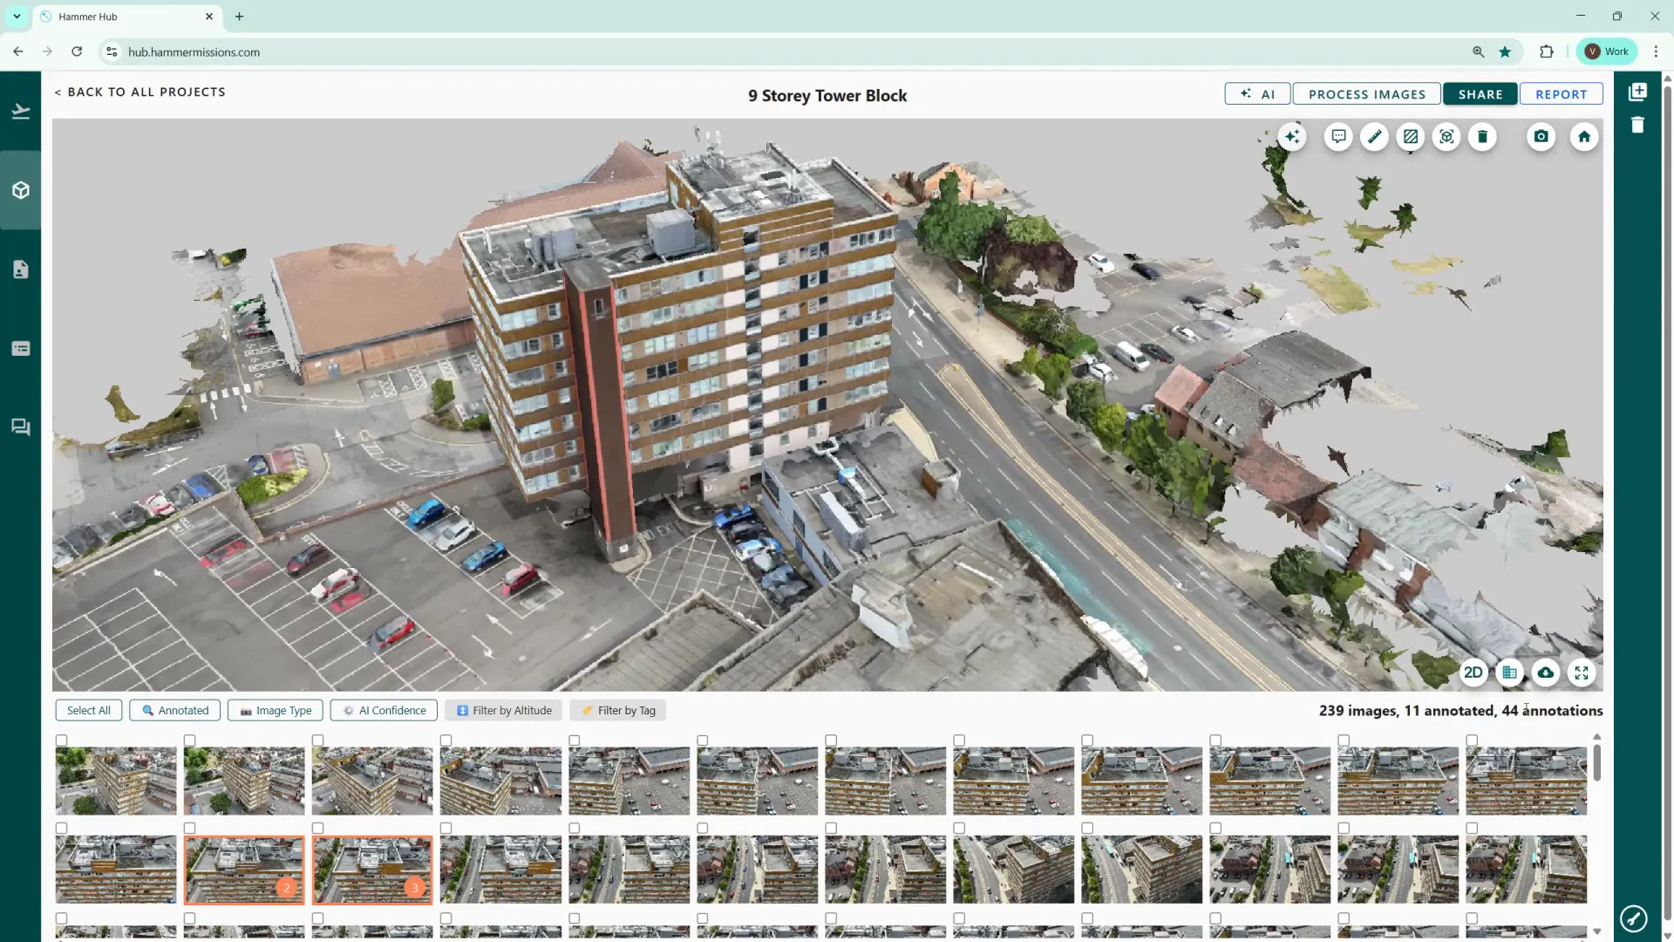Open the comments section in left sidebar

(x=21, y=427)
